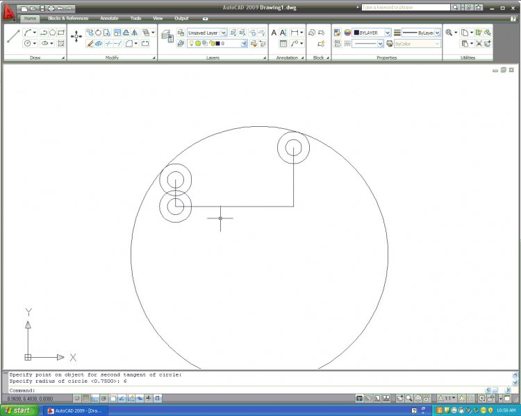This screenshot has width=521, height=416.
Task: Click the Table tool in Annotation panel
Action: pos(283,43)
